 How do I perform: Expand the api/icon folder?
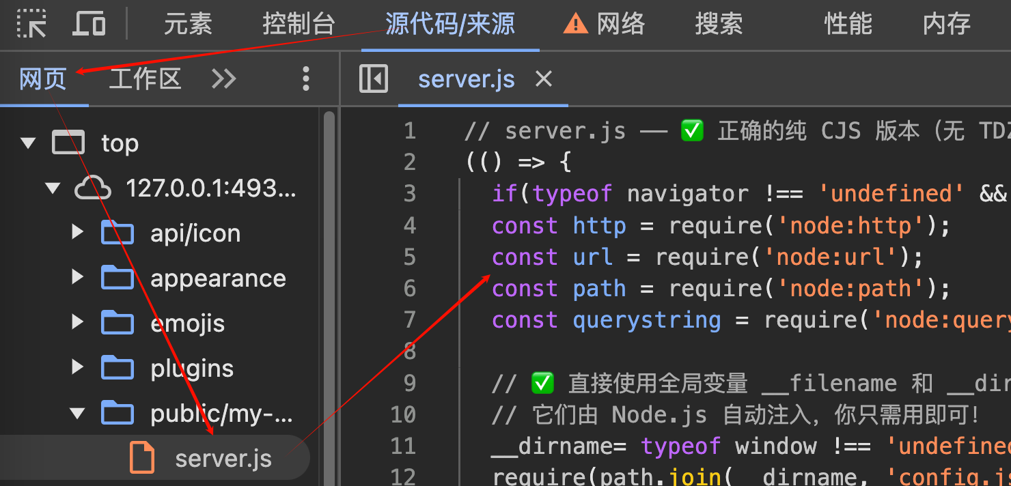click(77, 233)
